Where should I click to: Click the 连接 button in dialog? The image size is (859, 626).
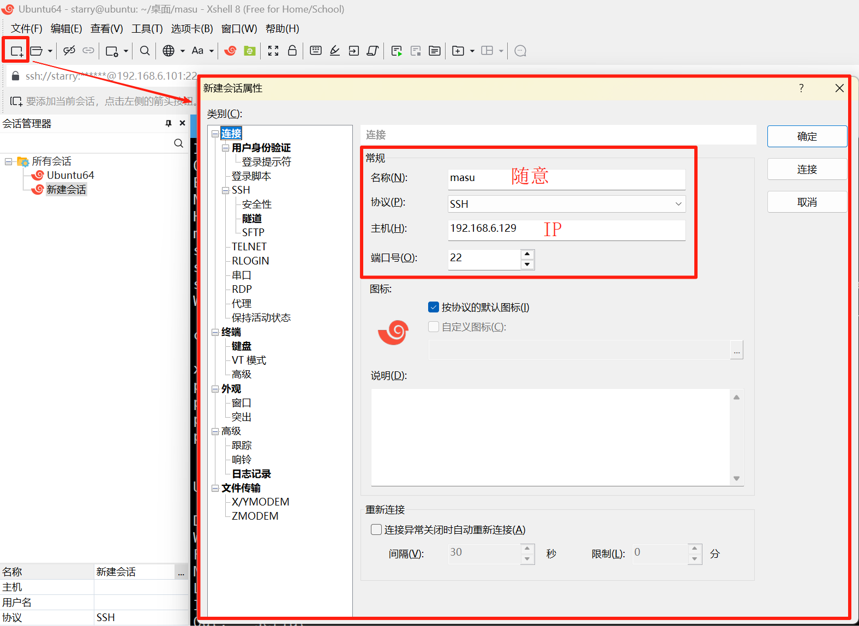point(807,170)
